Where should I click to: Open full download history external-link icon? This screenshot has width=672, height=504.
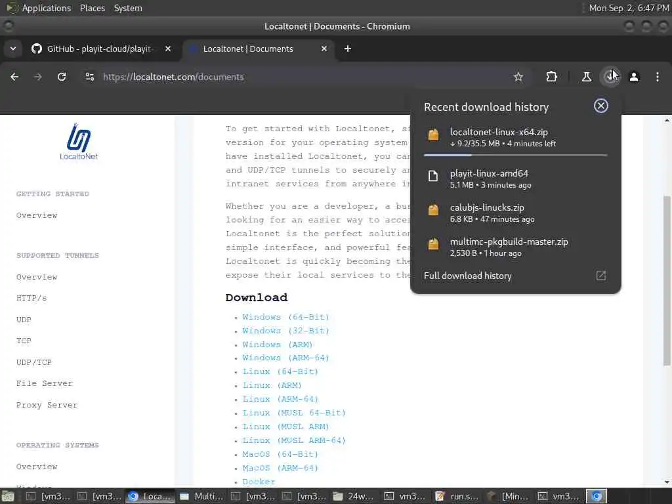(x=601, y=276)
